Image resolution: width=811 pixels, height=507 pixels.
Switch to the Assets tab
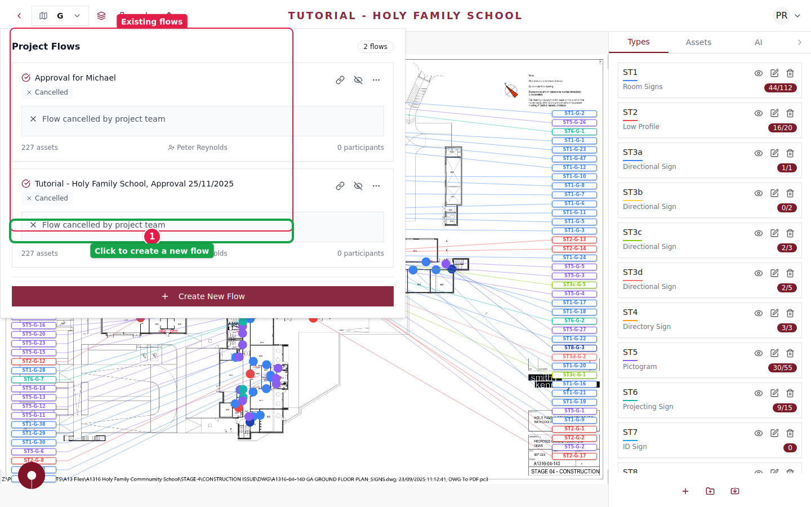click(x=698, y=42)
